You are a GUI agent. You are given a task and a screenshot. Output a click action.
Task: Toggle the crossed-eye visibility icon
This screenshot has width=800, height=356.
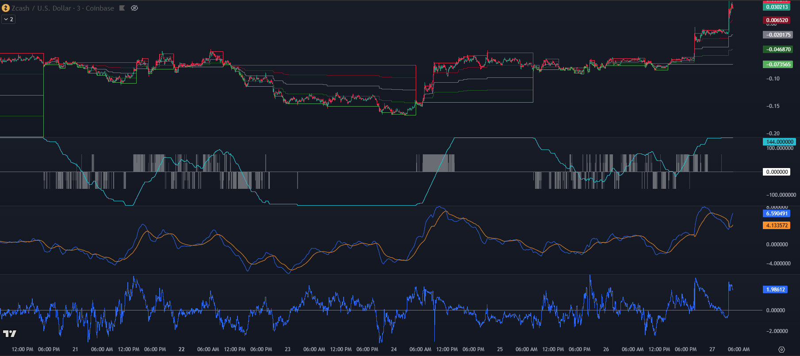(134, 8)
